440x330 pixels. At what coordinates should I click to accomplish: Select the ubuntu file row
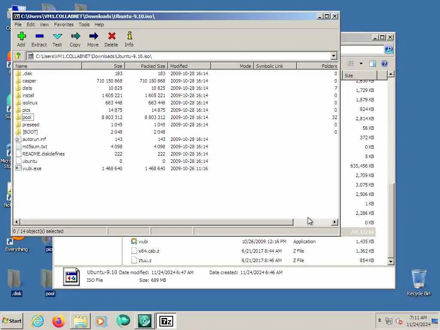point(176,161)
